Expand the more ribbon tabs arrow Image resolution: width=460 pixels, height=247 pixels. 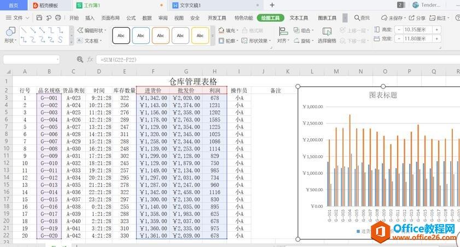[x=345, y=18]
